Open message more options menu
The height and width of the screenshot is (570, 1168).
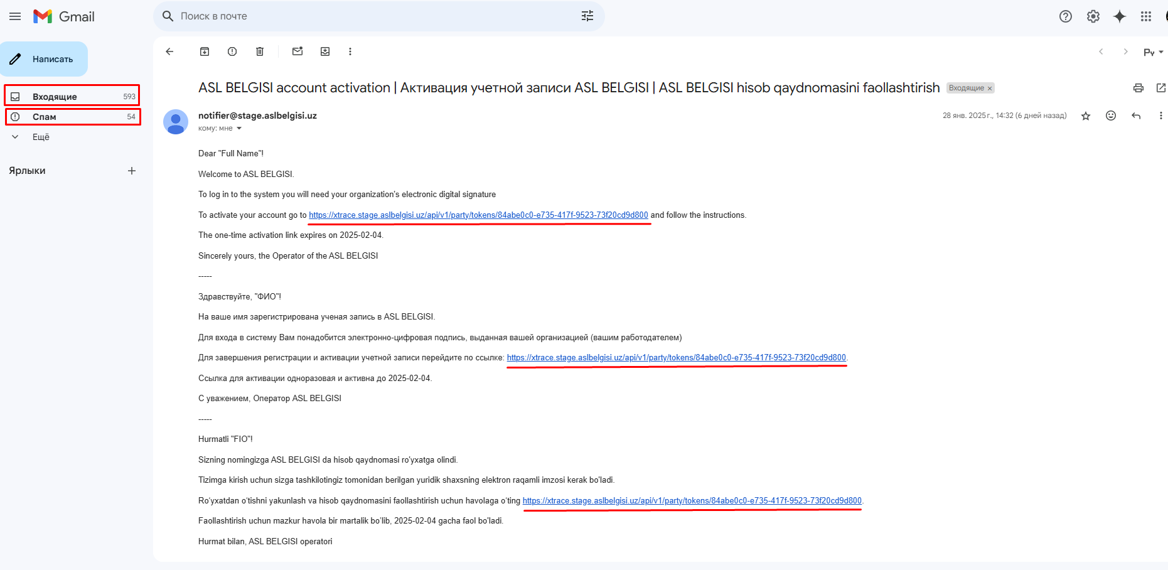point(1160,116)
